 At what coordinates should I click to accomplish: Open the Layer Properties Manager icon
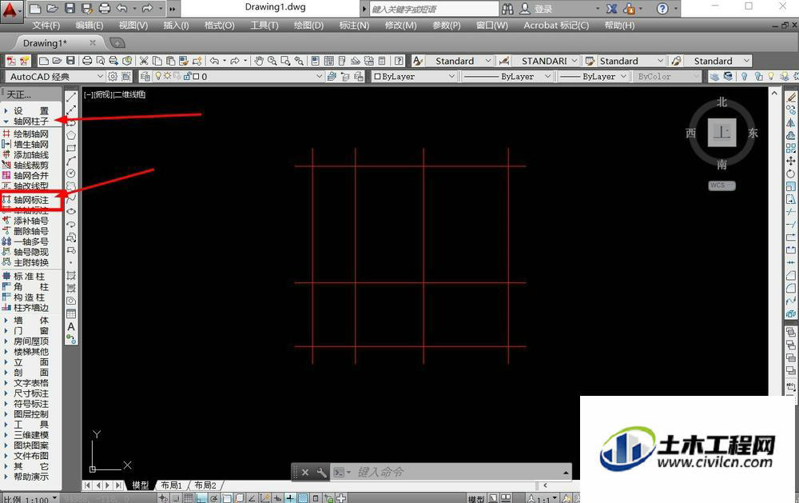click(145, 76)
